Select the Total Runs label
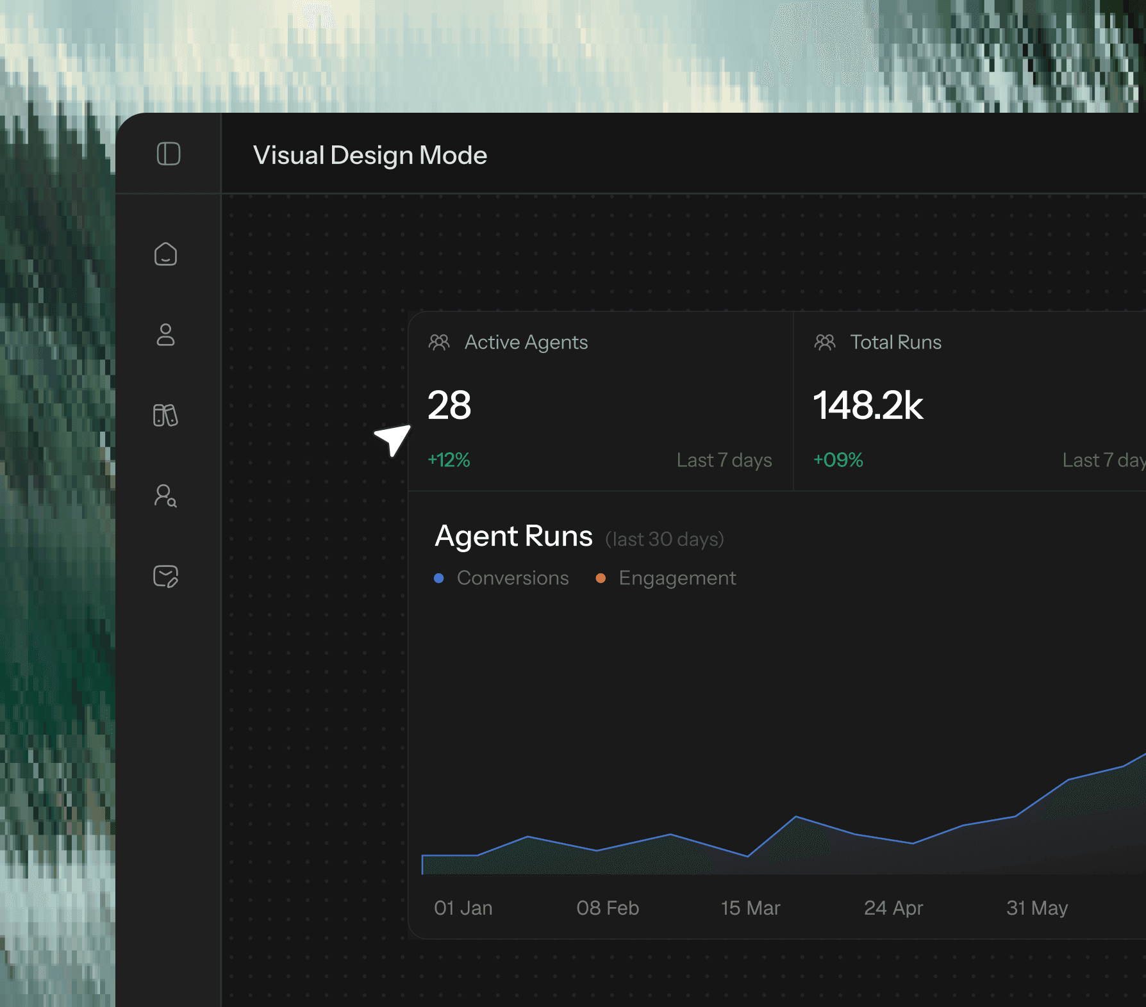This screenshot has width=1146, height=1007. point(896,342)
